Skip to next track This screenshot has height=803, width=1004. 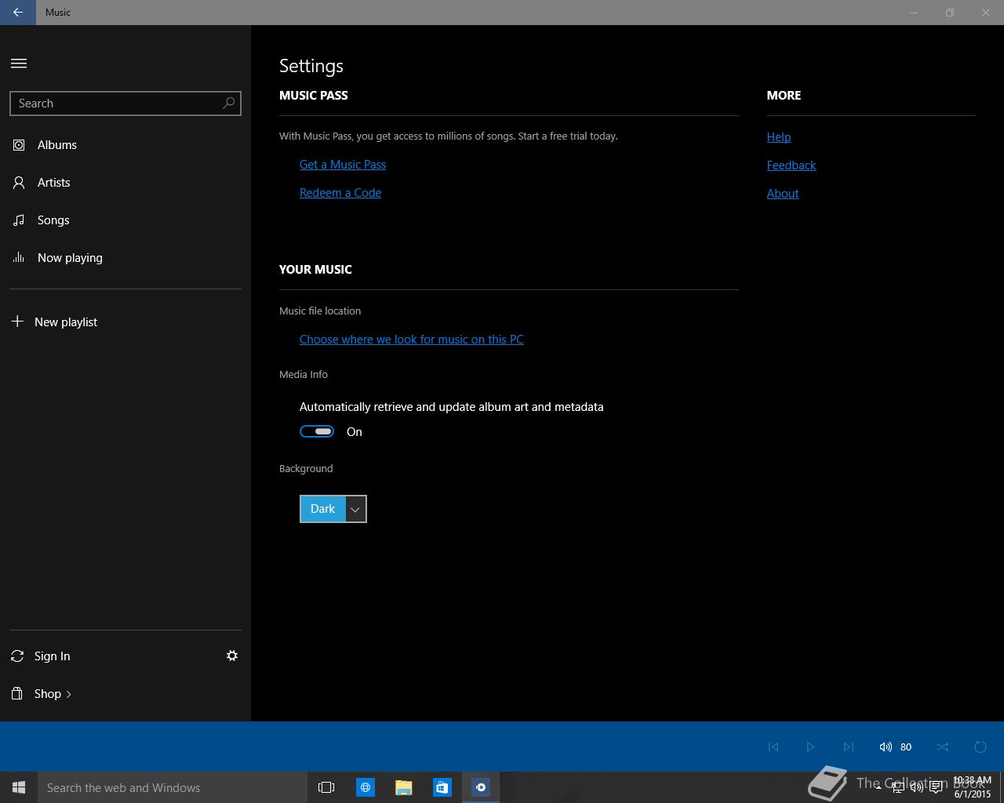point(848,747)
